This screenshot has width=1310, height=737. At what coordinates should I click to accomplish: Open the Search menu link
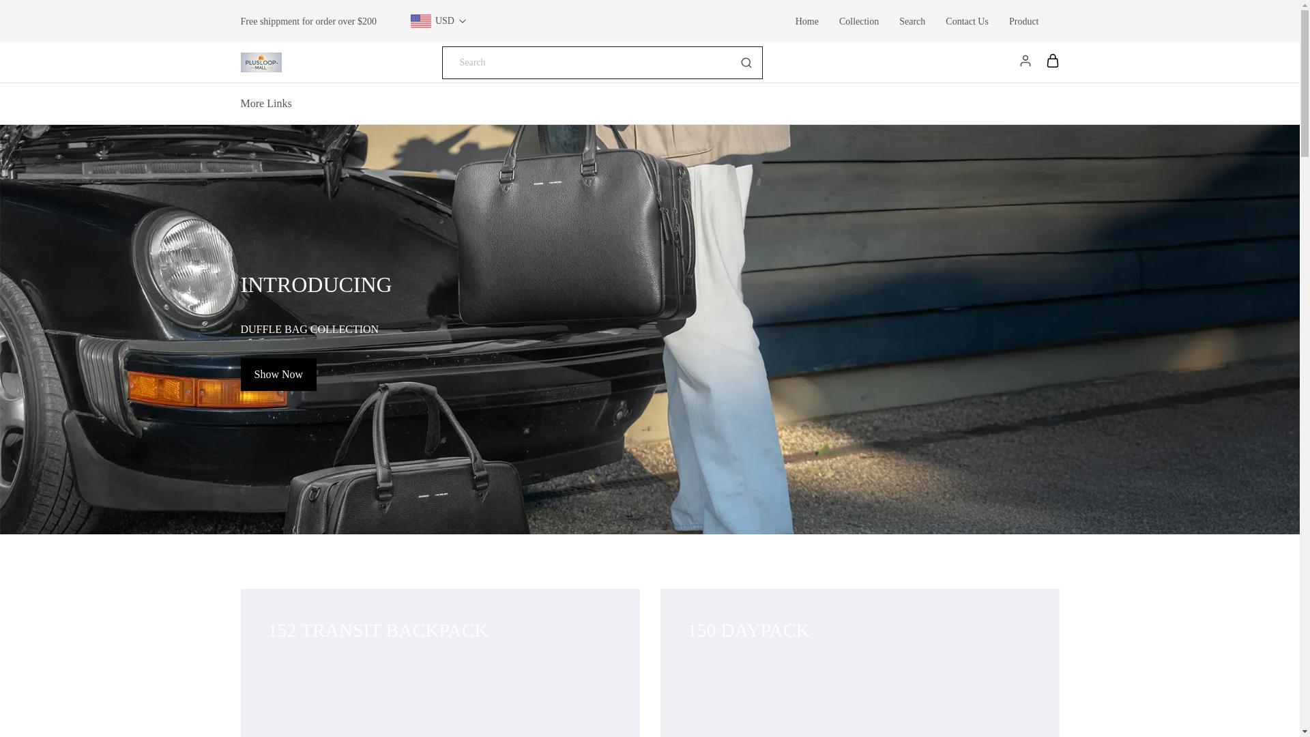[x=912, y=22]
